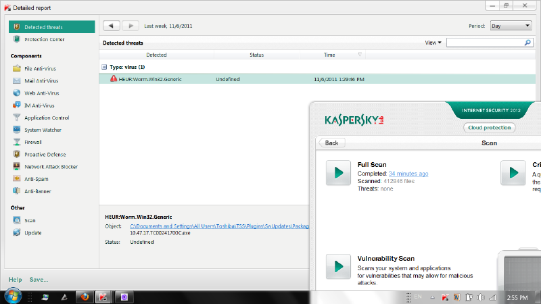541x304 pixels.
Task: Click the File Anti-Virus folder icon
Action: [16, 68]
